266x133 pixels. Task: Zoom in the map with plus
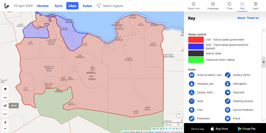(x=5, y=122)
